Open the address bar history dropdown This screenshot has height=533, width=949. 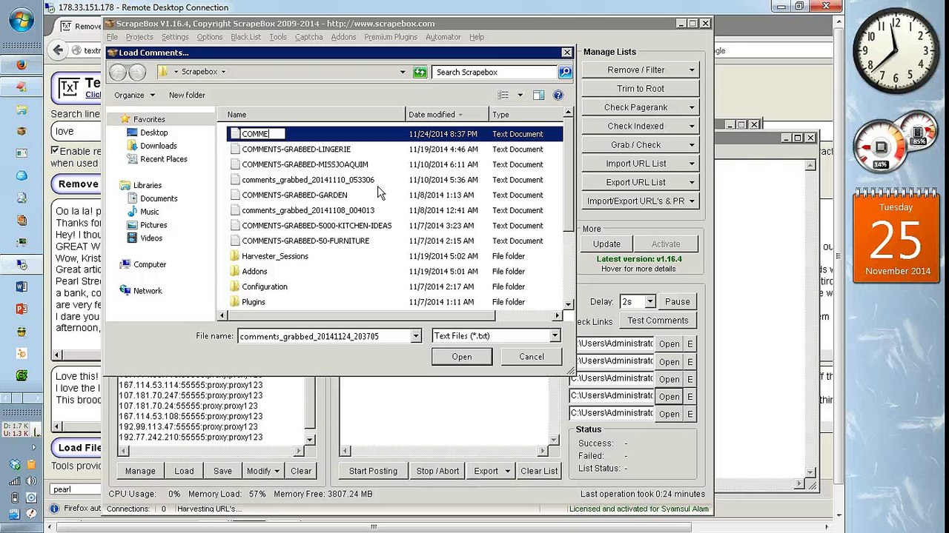pos(403,72)
